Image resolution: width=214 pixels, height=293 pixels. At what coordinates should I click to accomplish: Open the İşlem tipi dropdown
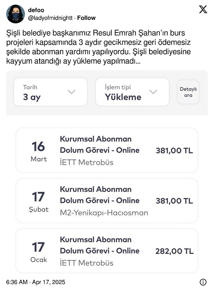(x=132, y=92)
